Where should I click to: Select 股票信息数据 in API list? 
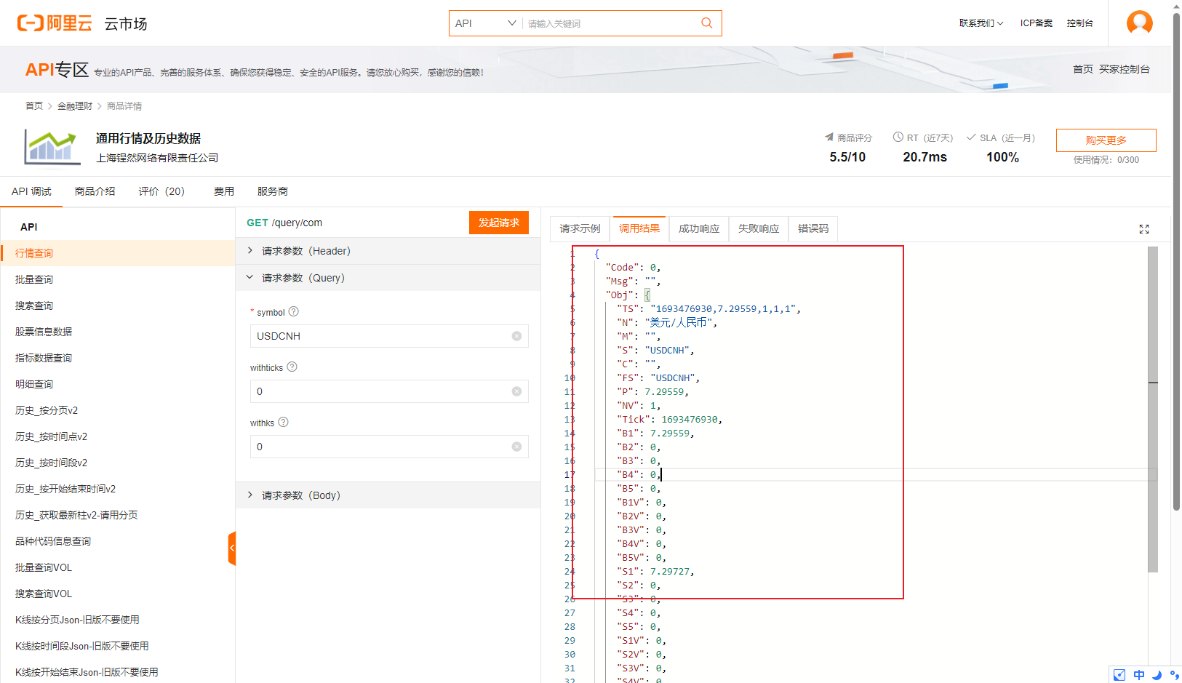117,332
